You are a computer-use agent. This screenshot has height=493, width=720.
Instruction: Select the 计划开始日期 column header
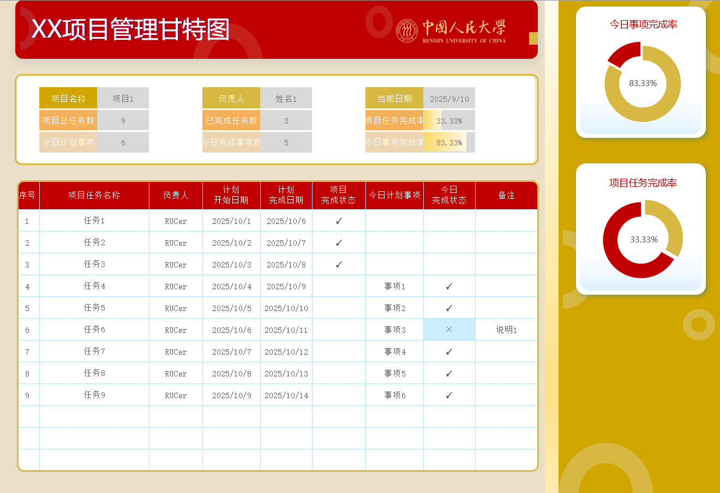point(231,195)
